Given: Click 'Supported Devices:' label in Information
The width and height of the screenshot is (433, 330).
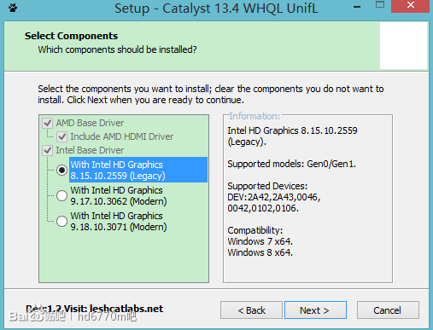Looking at the screenshot, I should [267, 186].
